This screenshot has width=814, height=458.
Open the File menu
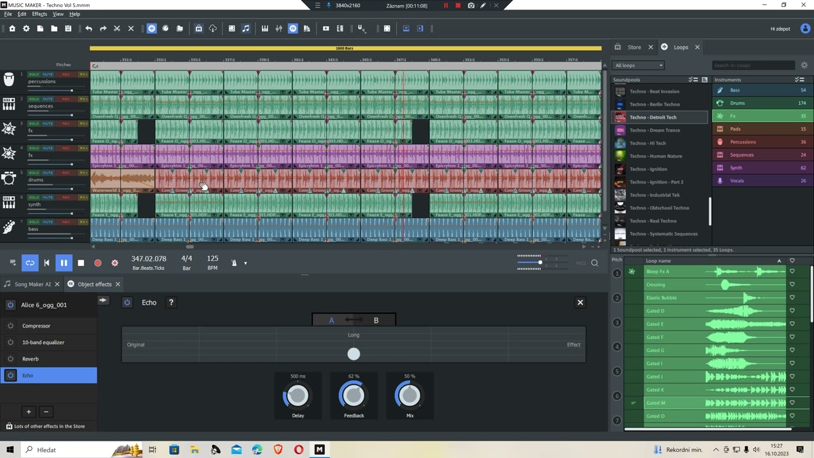click(8, 14)
